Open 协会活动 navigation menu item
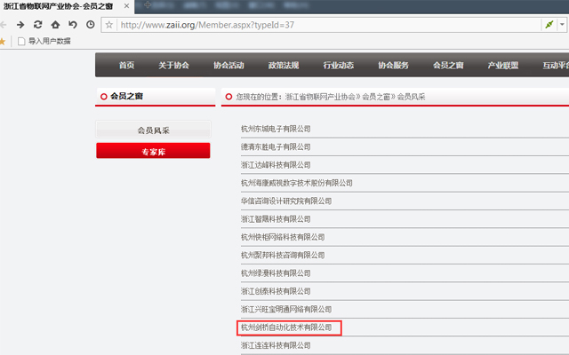The width and height of the screenshot is (569, 355). [x=228, y=65]
